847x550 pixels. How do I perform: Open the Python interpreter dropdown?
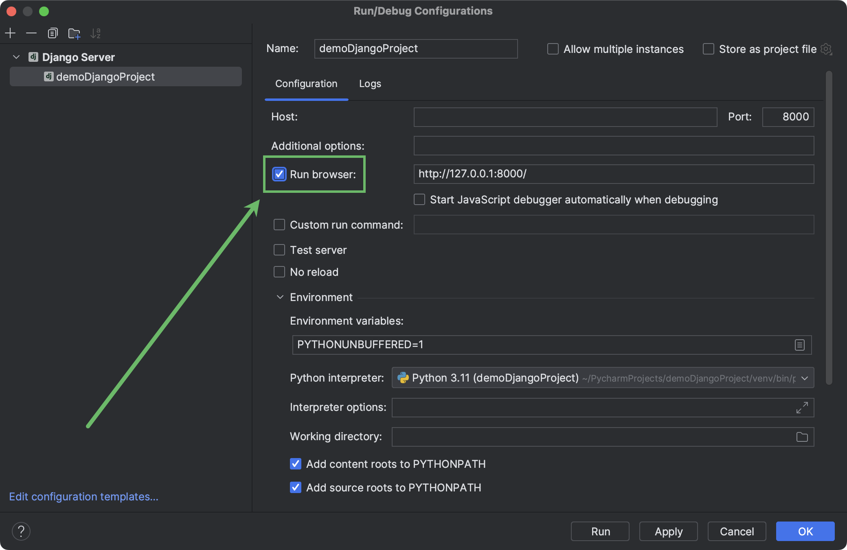(x=804, y=378)
